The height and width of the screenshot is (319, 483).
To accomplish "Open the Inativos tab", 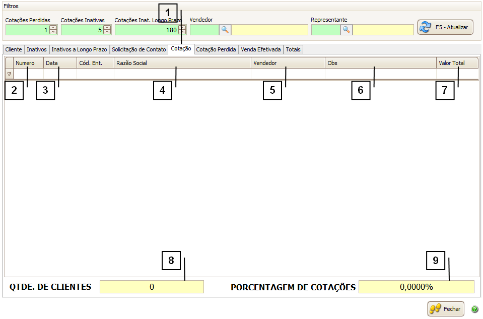I will (37, 49).
